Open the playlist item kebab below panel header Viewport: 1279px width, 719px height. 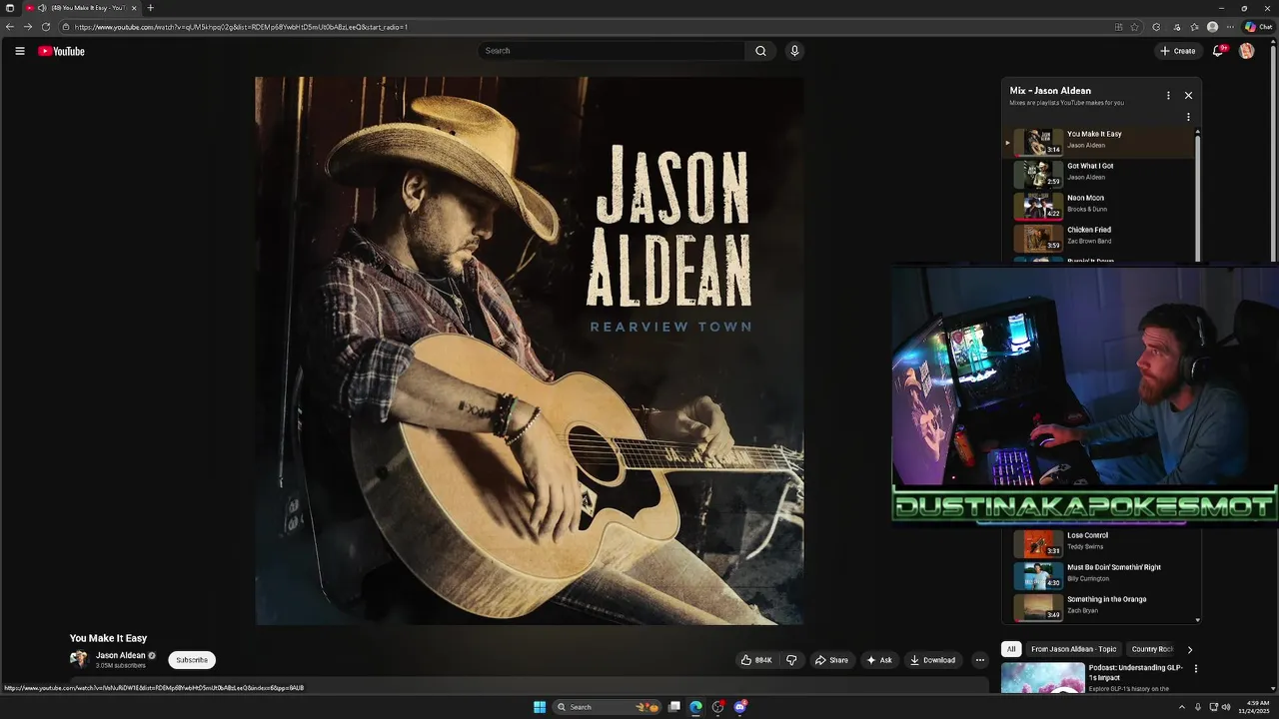(x=1188, y=117)
